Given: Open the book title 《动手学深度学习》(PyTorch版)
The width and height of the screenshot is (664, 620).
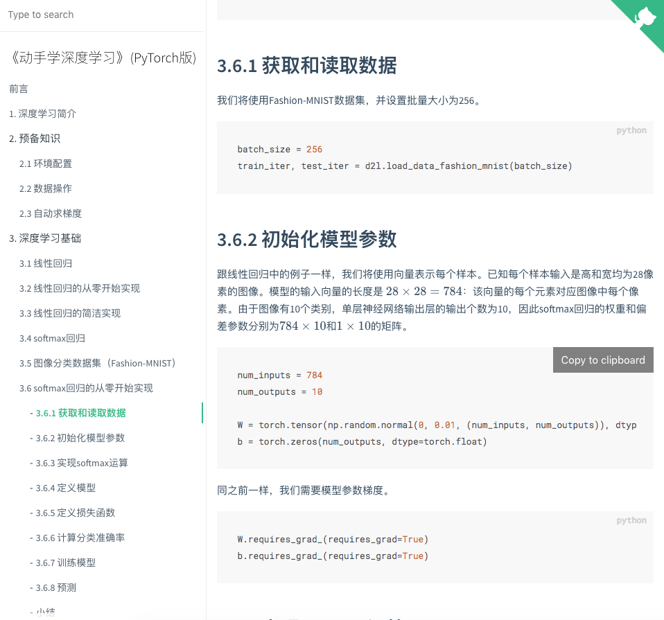Looking at the screenshot, I should coord(103,59).
